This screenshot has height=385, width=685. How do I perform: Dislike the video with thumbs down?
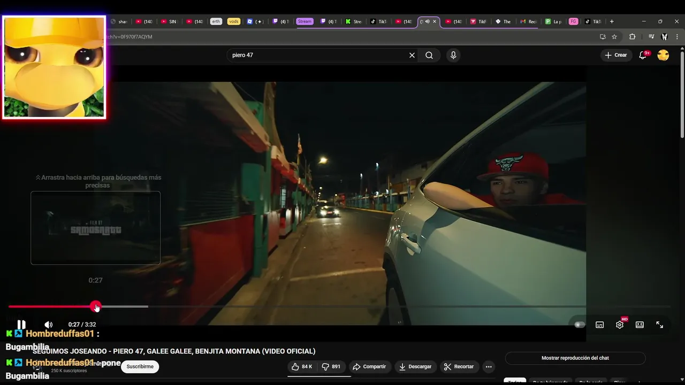331,367
